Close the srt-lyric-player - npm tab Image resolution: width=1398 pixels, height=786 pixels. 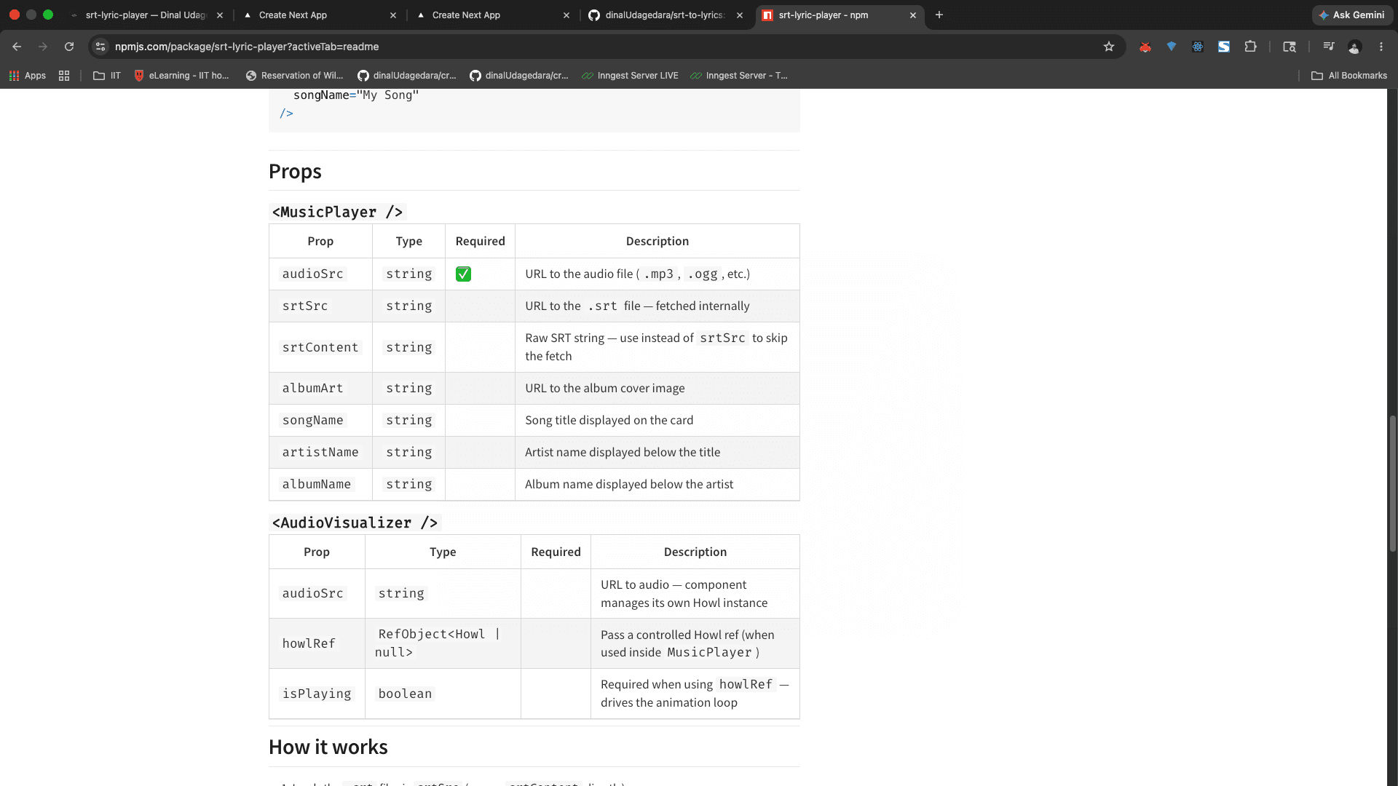913,15
